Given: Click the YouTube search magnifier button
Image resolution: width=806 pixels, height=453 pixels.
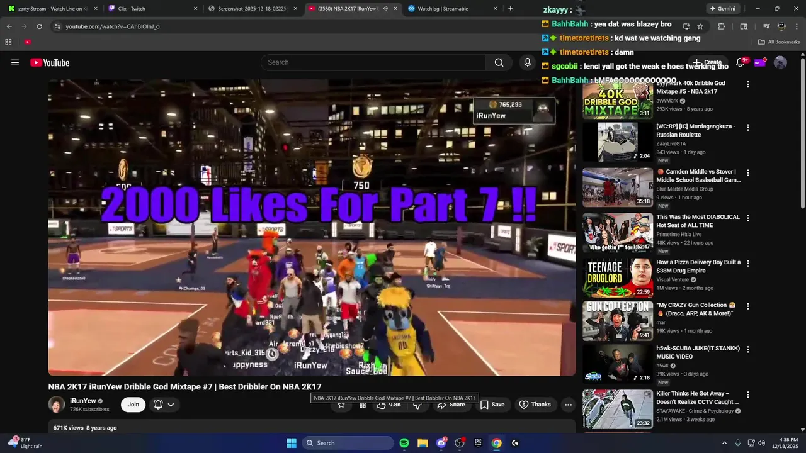Looking at the screenshot, I should pos(499,62).
